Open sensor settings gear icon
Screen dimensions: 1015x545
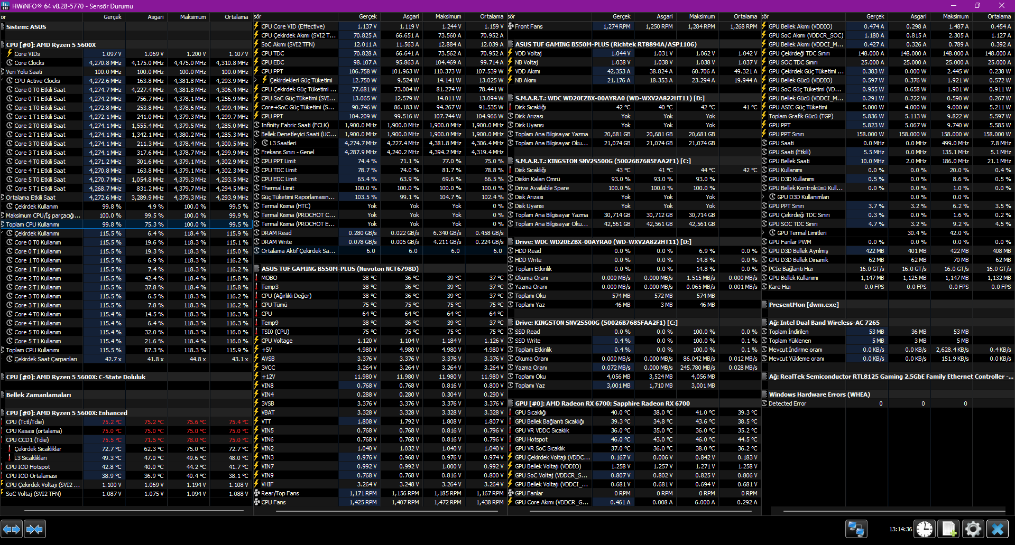(x=973, y=529)
